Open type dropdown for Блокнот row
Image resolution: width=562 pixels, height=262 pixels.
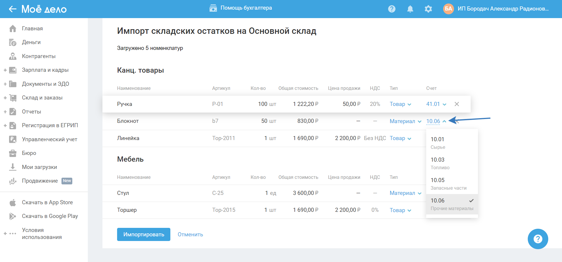405,121
